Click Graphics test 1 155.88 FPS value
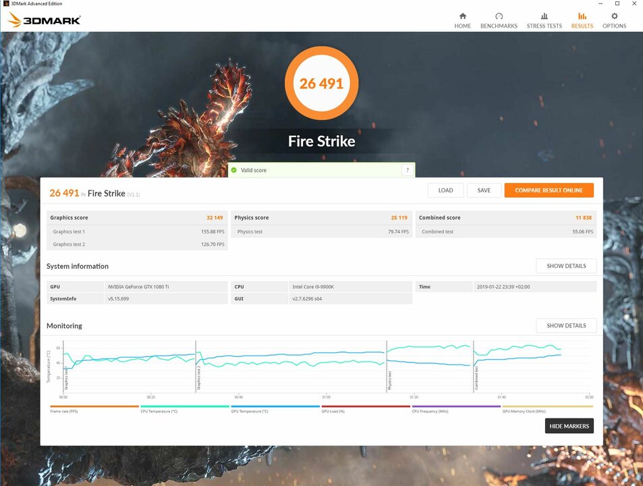 point(213,232)
